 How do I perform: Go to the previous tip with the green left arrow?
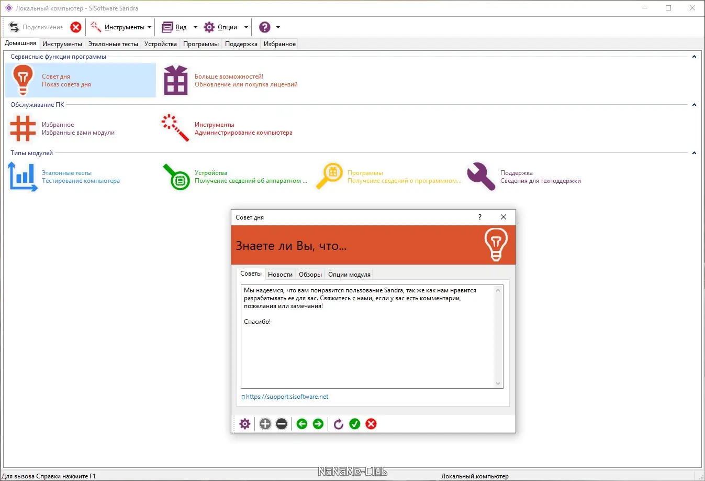pyautogui.click(x=302, y=424)
